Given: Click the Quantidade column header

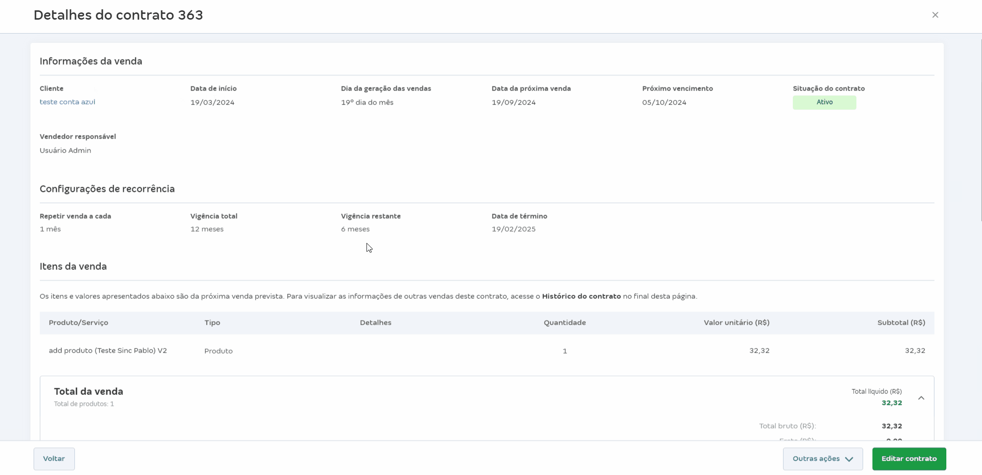Looking at the screenshot, I should [564, 323].
